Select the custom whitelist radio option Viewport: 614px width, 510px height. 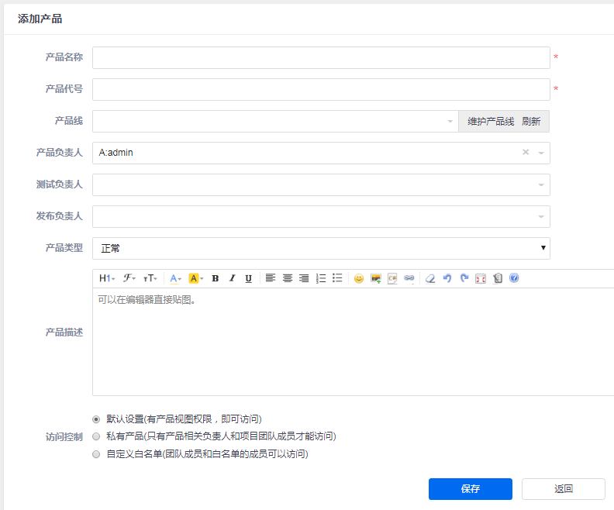point(96,454)
